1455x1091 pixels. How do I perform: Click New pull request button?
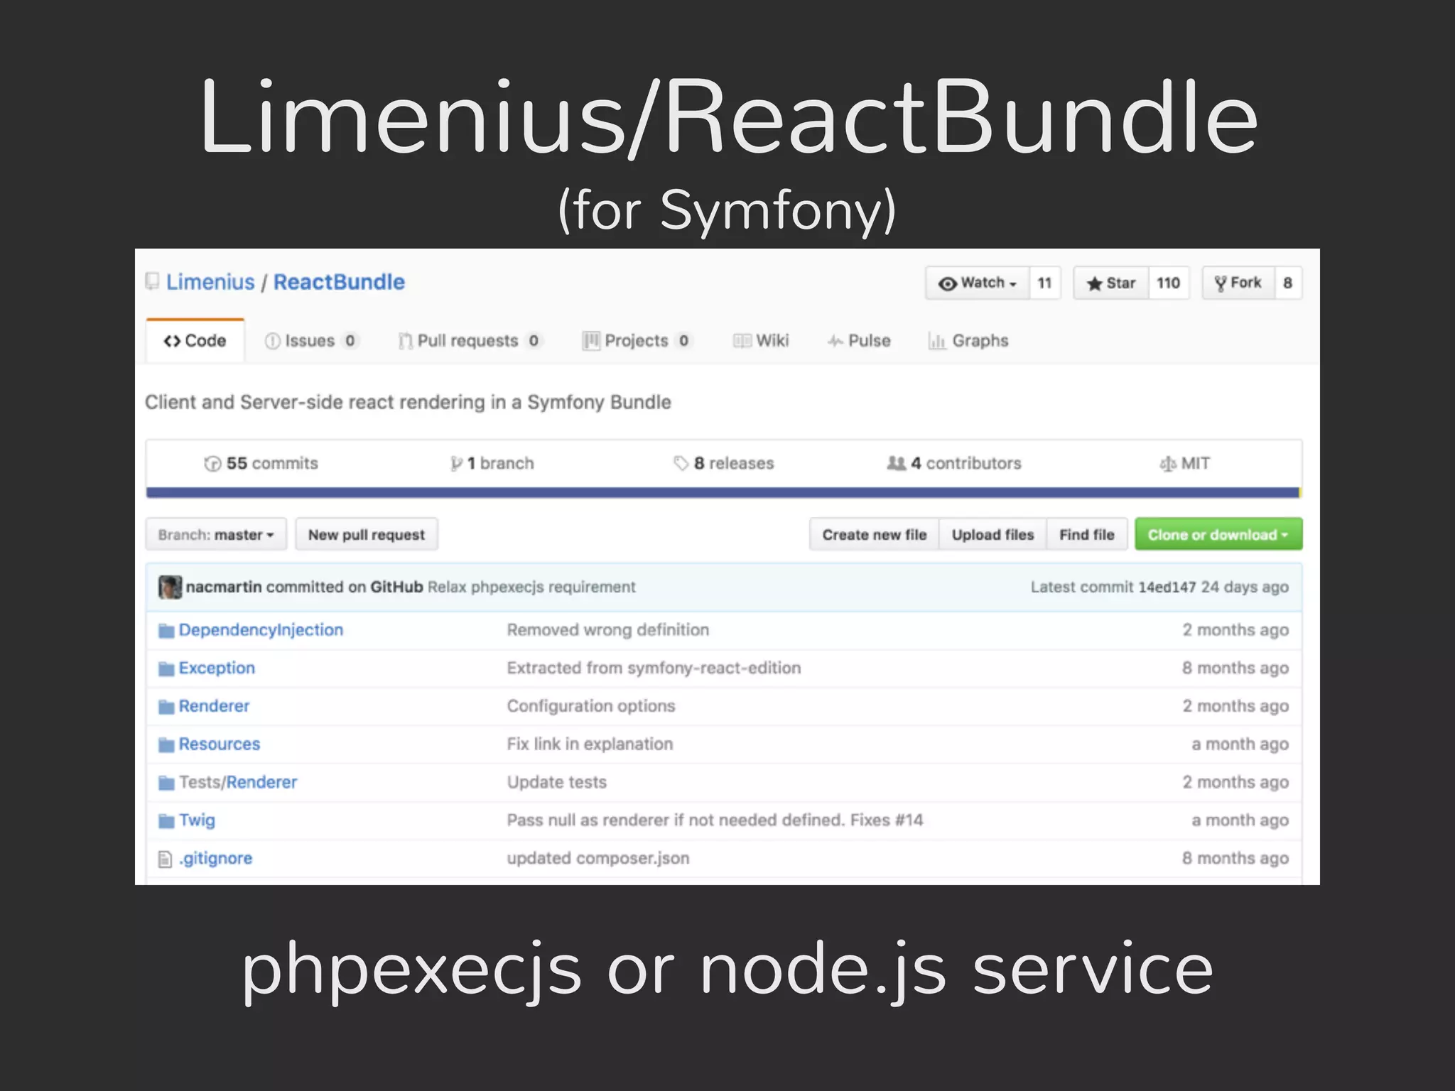coord(367,534)
